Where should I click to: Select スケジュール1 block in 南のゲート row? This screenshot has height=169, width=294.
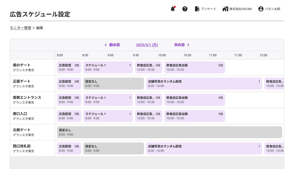click(x=108, y=67)
